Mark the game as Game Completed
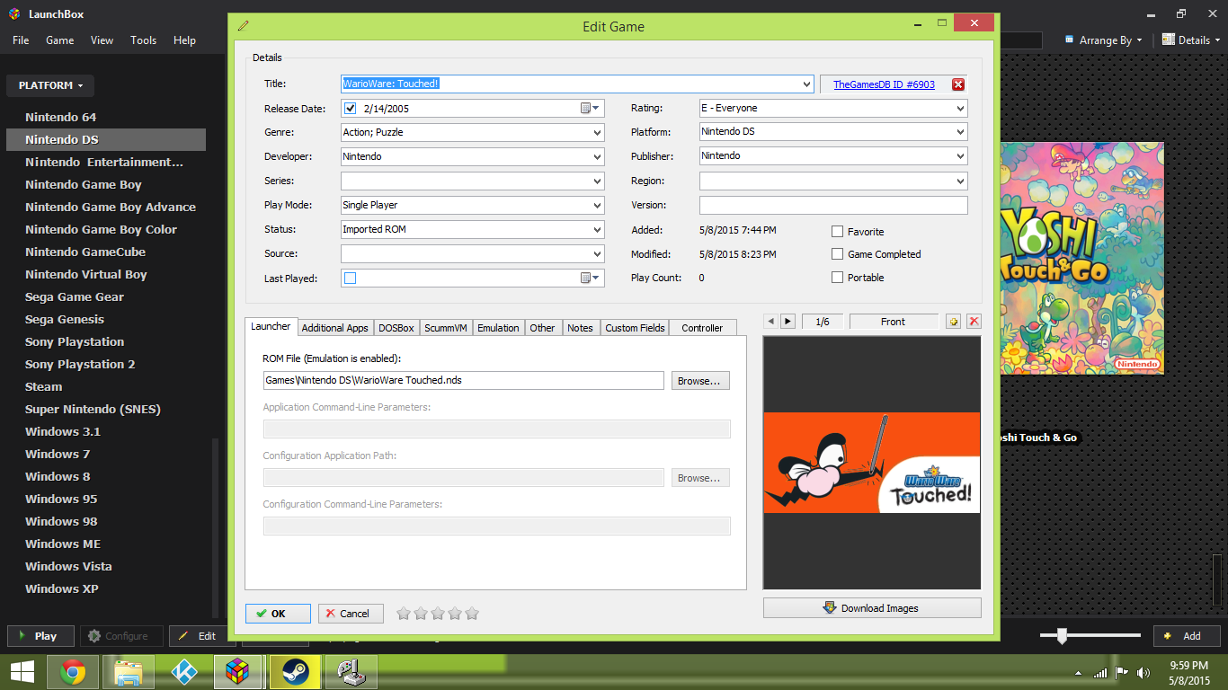Viewport: 1228px width, 690px height. (x=837, y=254)
